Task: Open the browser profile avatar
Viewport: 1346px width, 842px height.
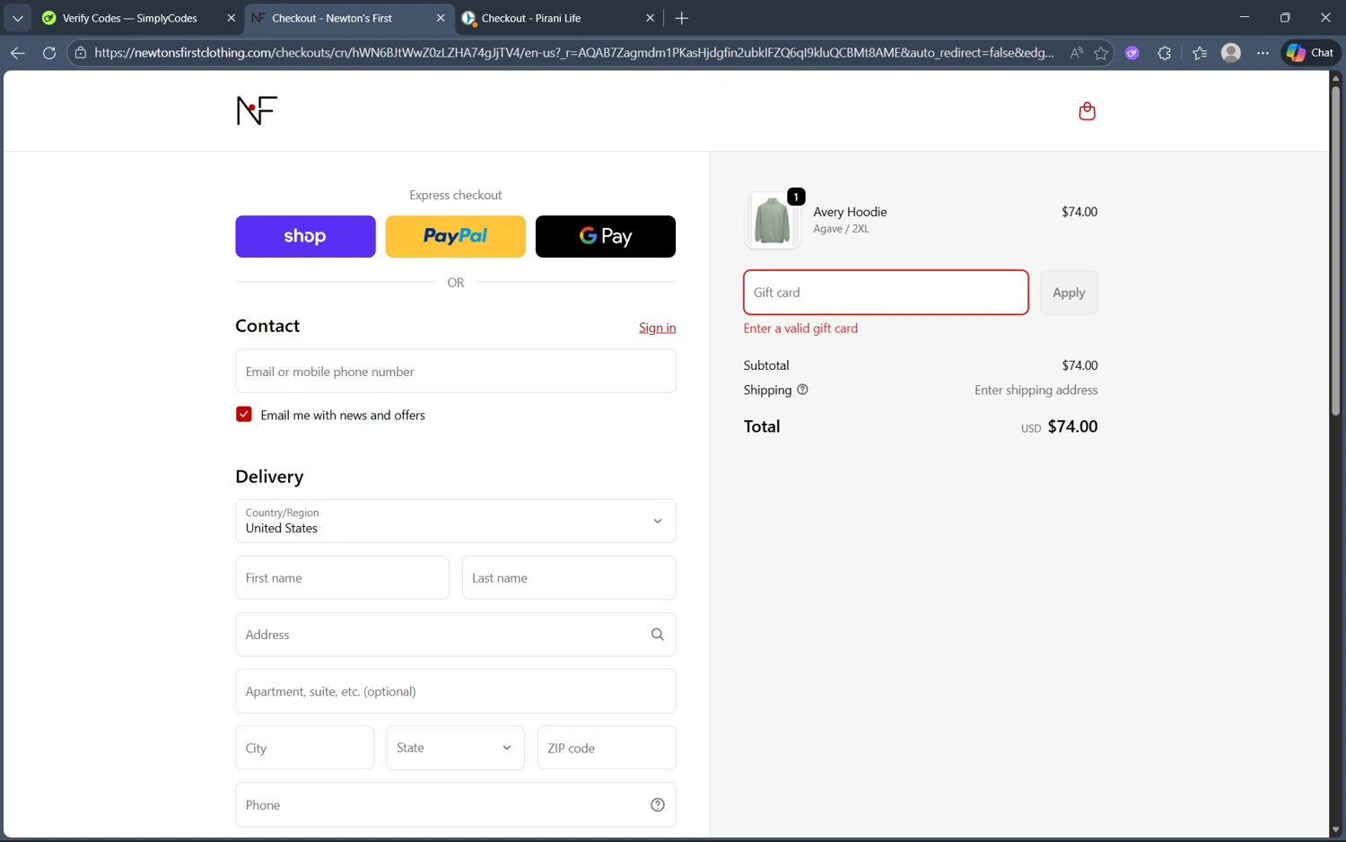Action: (1231, 53)
